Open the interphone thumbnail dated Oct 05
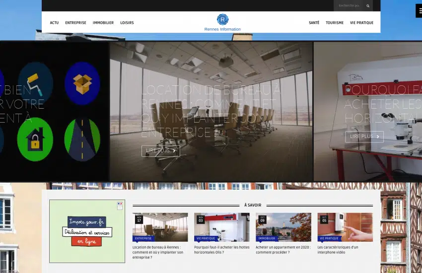Screen dimensions: 422x273 pyautogui.click(x=345, y=227)
